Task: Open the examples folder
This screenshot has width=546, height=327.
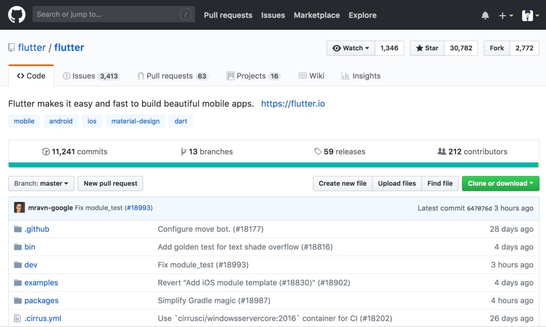Action: point(41,283)
